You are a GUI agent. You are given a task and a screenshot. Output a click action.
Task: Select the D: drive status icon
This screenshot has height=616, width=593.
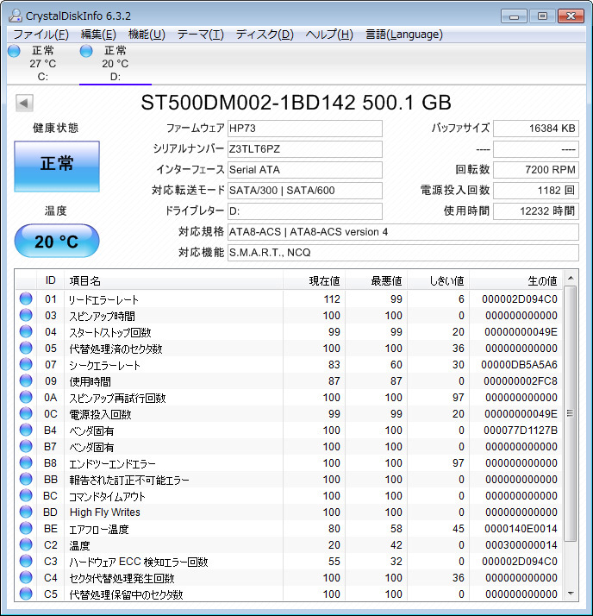point(86,51)
